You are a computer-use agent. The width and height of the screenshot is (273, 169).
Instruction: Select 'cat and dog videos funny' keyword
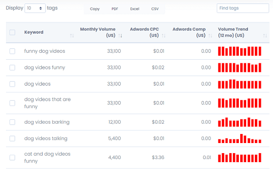coord(47,158)
